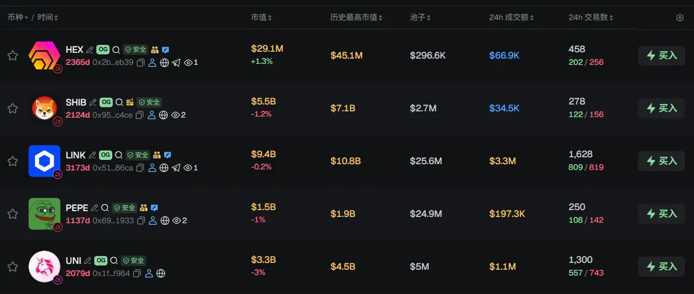Click the 安全 safety badge for SHIB

click(149, 102)
